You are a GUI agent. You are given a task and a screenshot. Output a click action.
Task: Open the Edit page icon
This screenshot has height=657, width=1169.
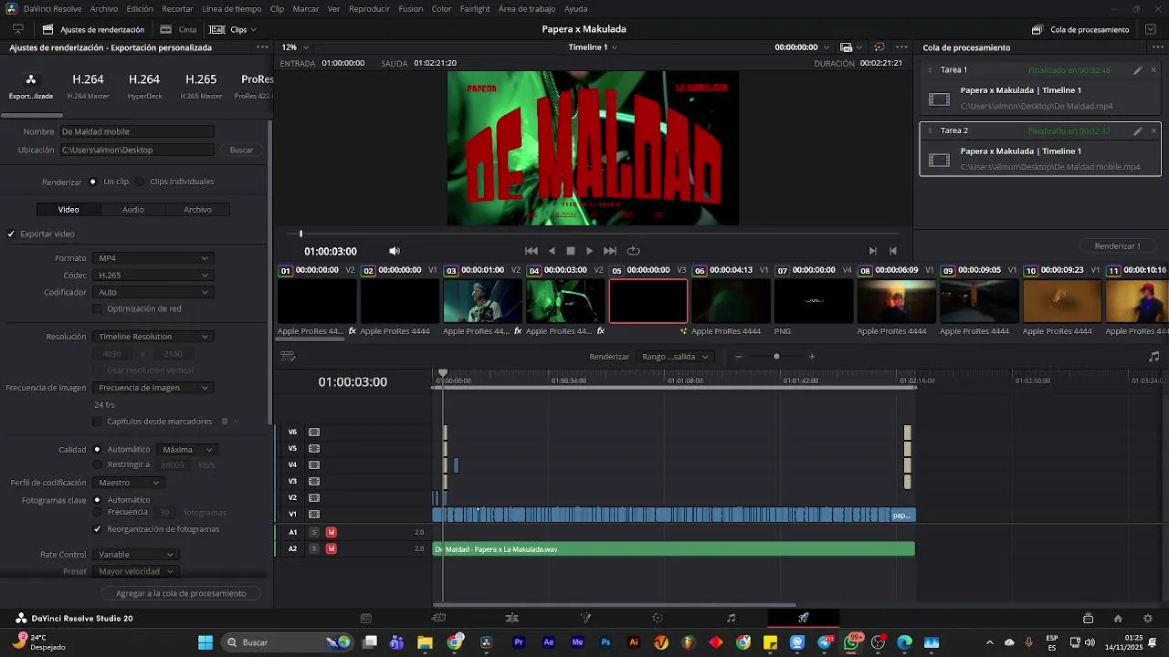point(511,618)
